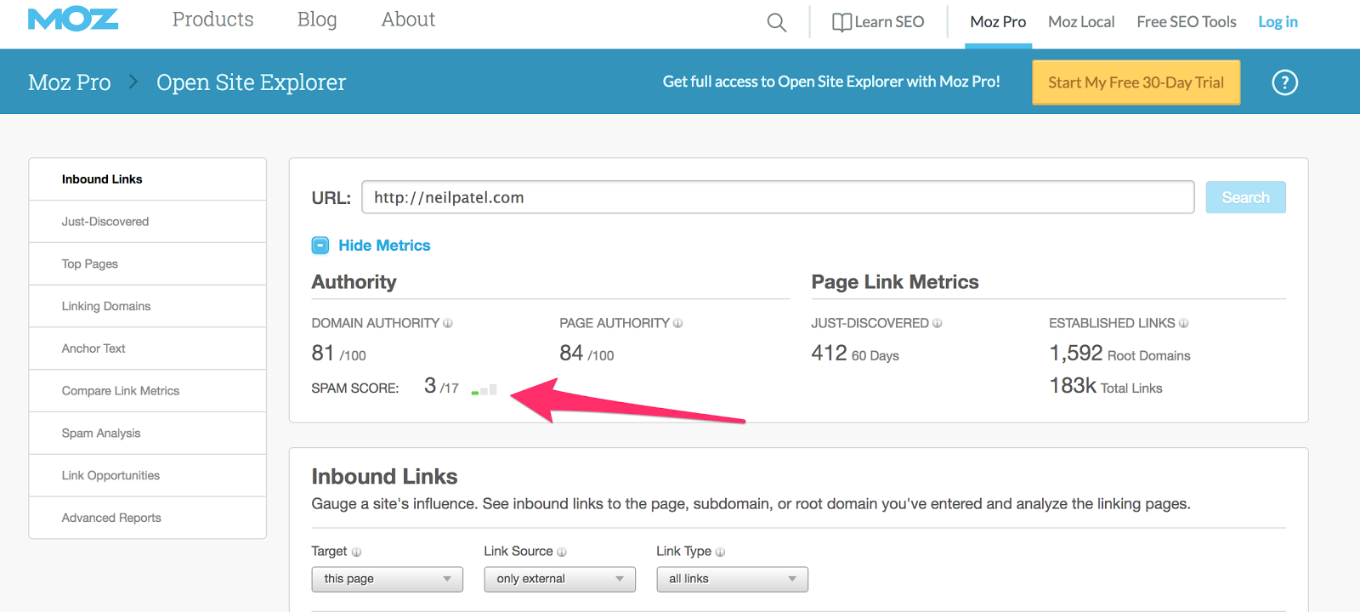Viewport: 1360px width, 612px height.
Task: Go to the Blog menu item
Action: pyautogui.click(x=317, y=20)
